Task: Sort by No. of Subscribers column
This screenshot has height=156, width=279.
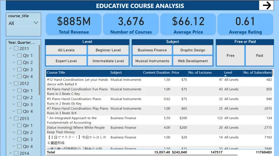Action: 257,72
